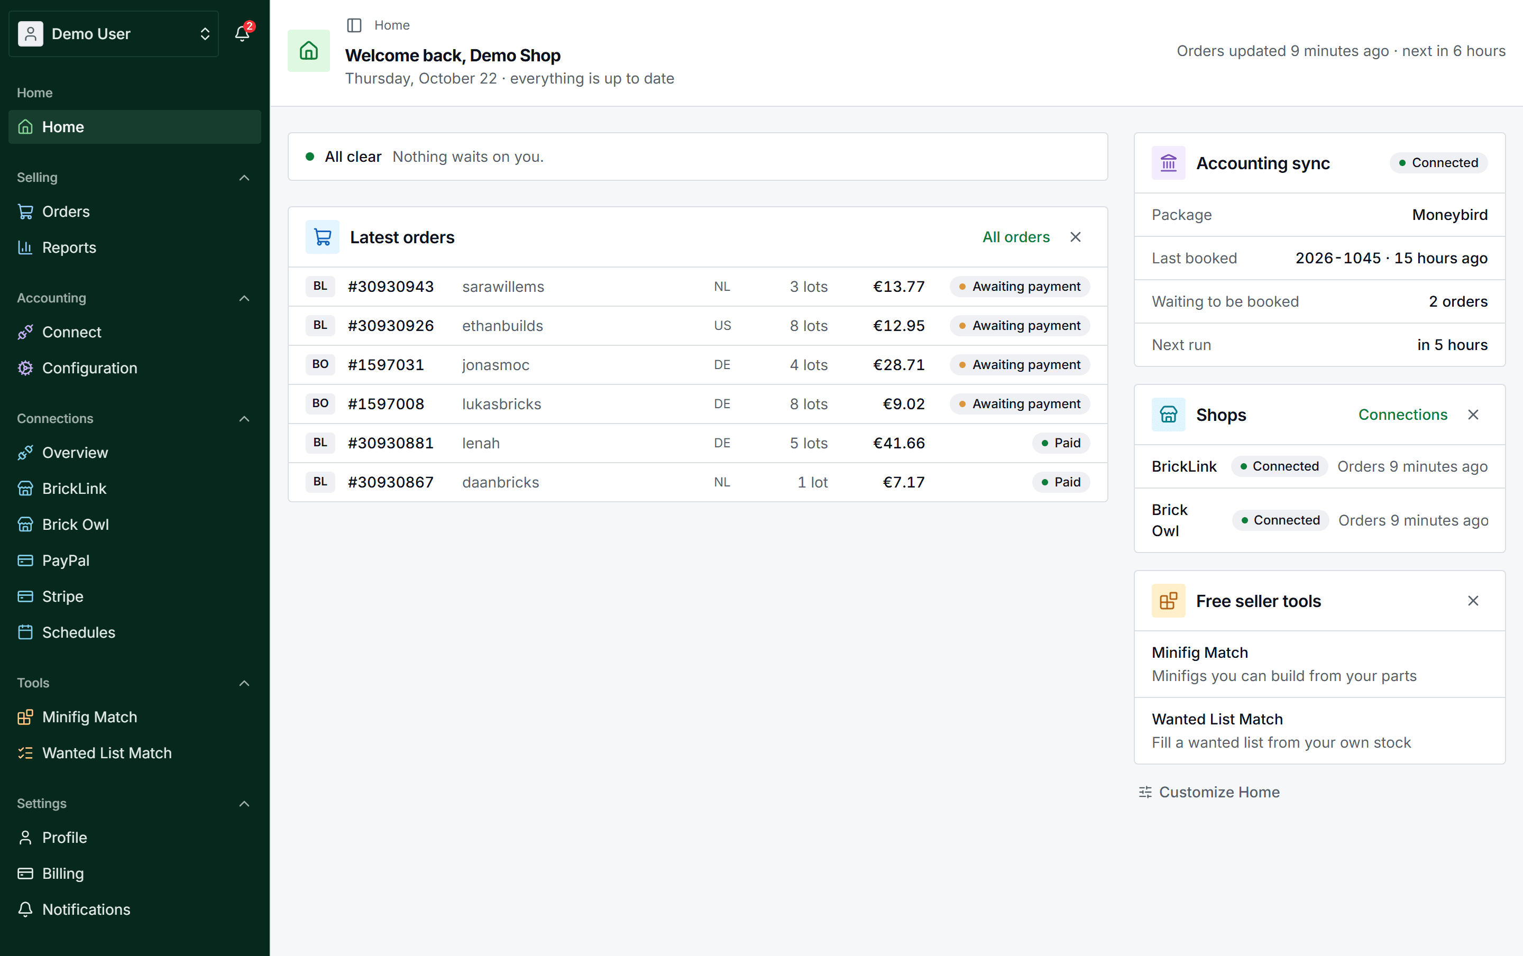Open the notifications bell with badge
Screen dimensions: 1523x956
[242, 33]
